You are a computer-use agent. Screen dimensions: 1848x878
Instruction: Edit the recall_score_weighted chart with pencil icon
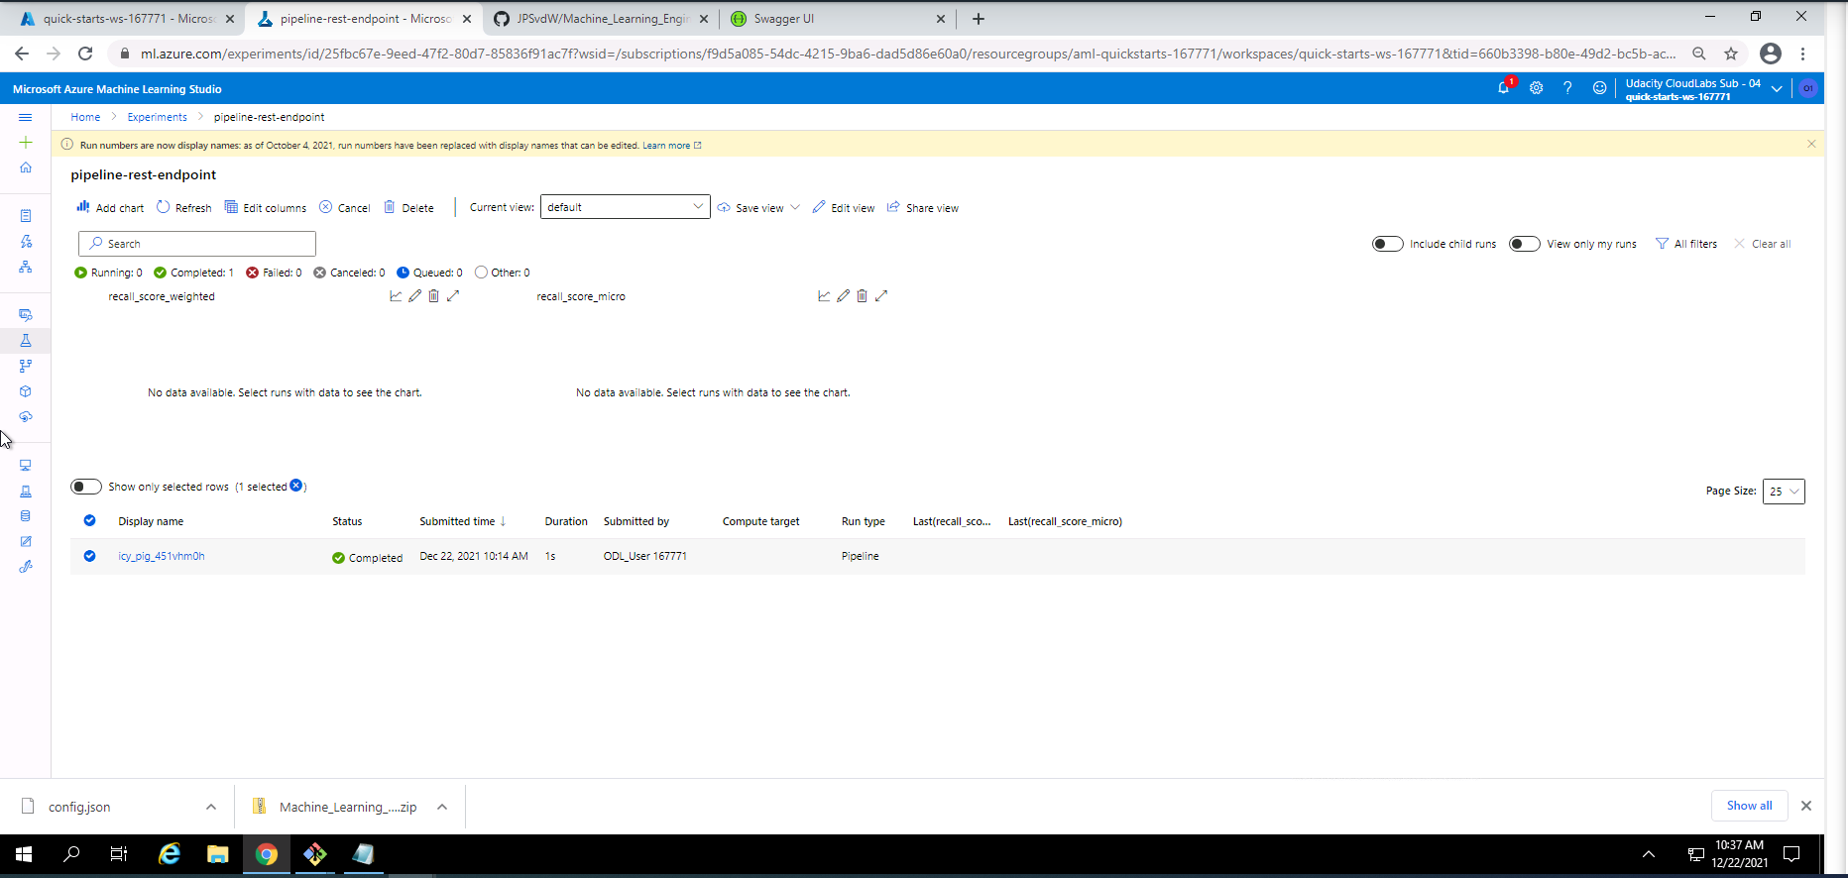(414, 295)
